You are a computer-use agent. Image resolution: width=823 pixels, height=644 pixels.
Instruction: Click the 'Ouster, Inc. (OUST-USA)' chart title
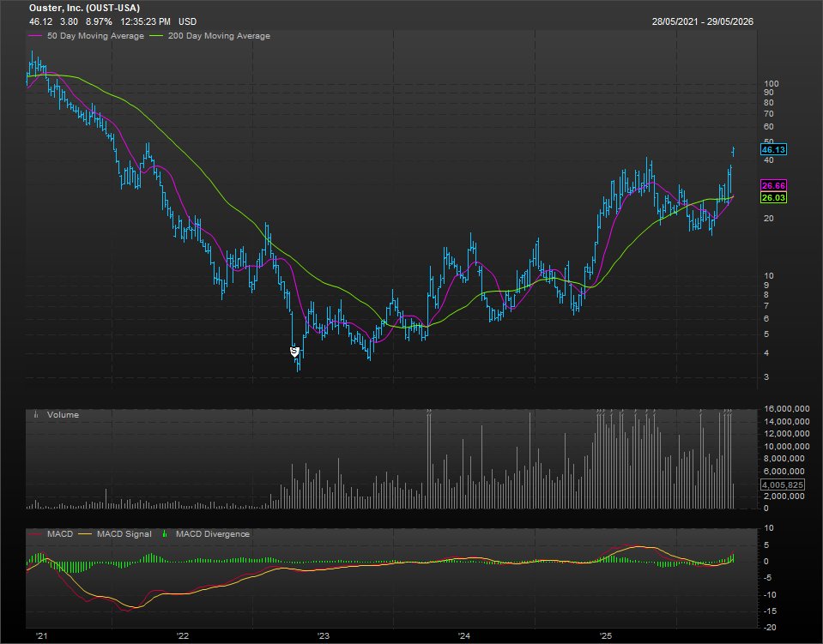(x=84, y=8)
